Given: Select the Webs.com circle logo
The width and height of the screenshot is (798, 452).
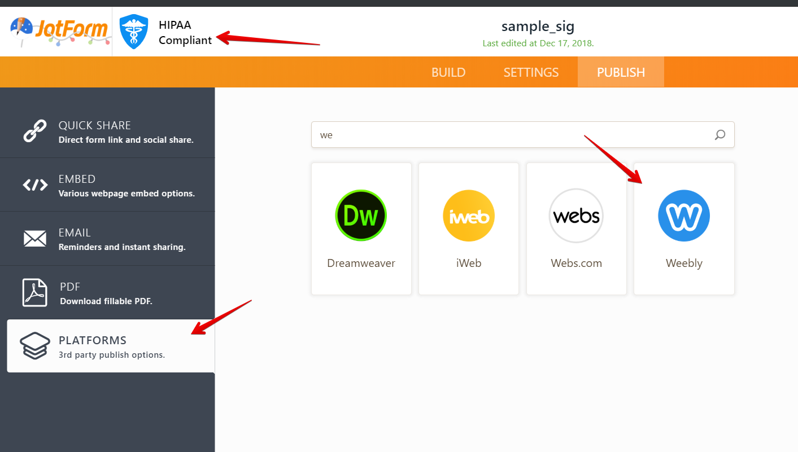Looking at the screenshot, I should click(x=576, y=216).
